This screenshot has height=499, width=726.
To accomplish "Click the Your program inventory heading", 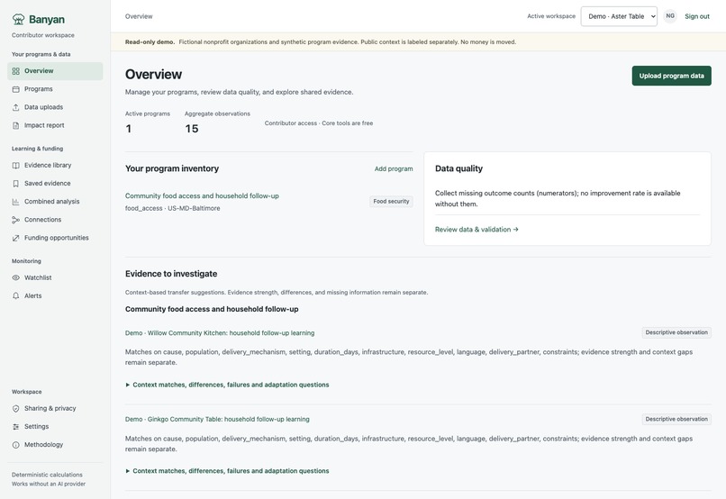I will tap(172, 168).
